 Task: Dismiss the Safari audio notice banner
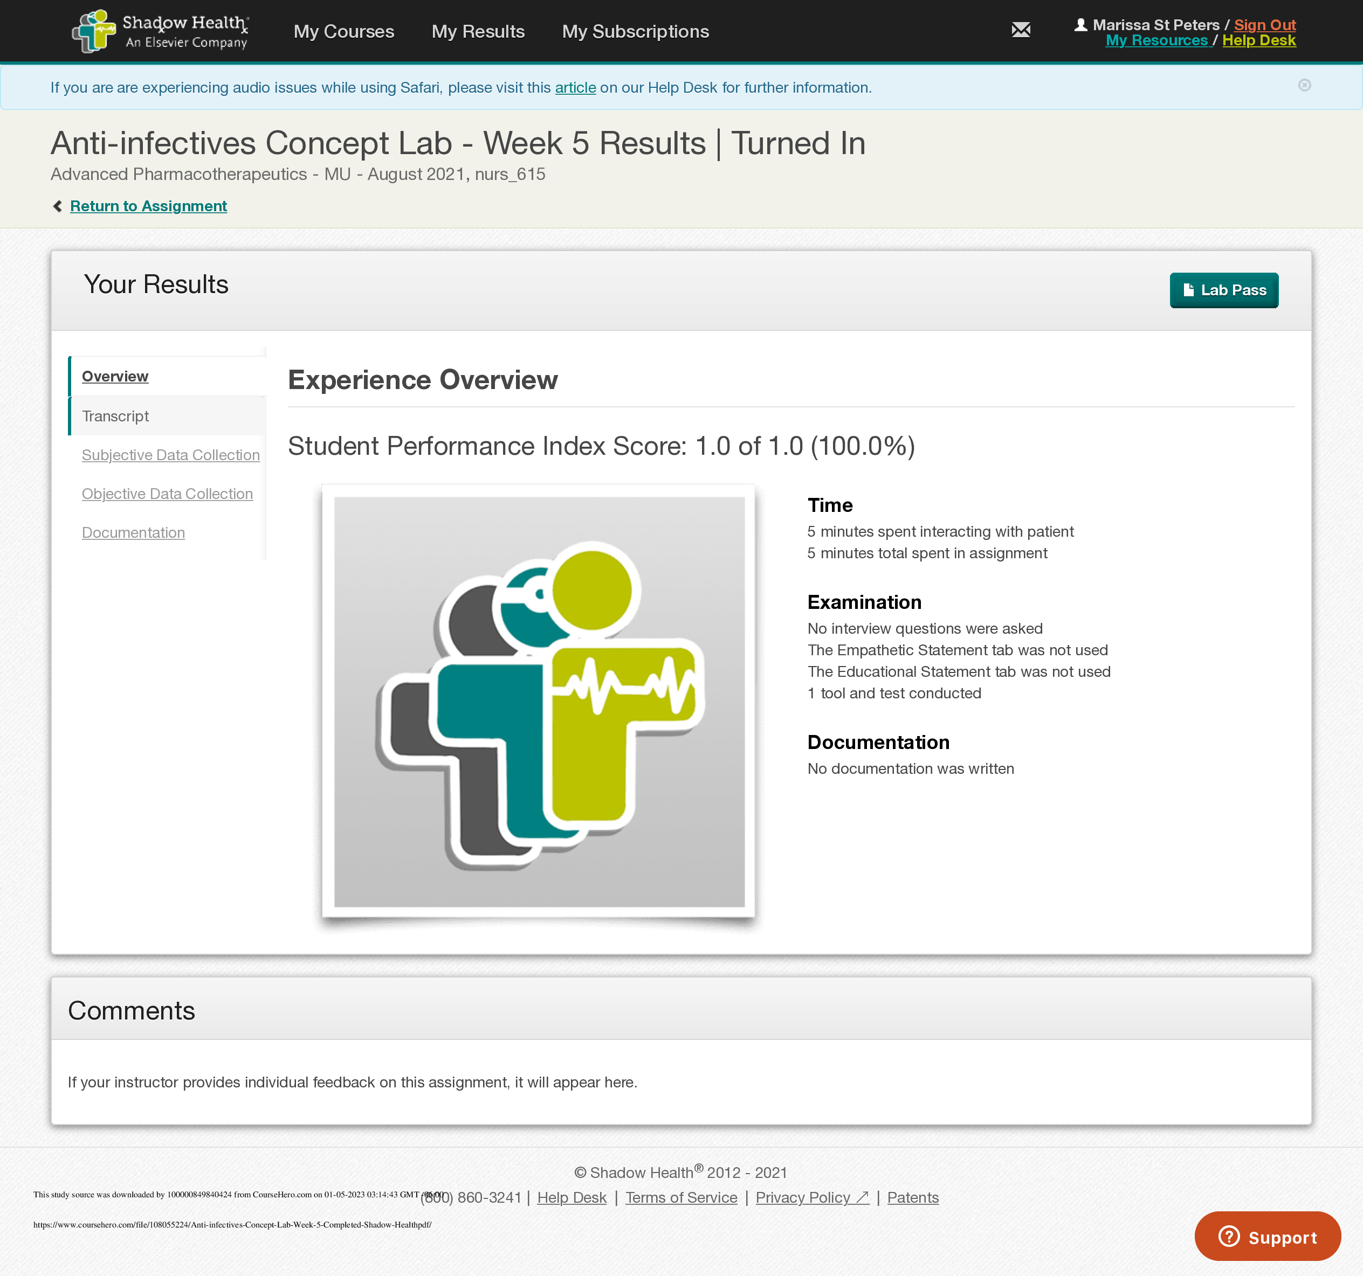(1304, 86)
